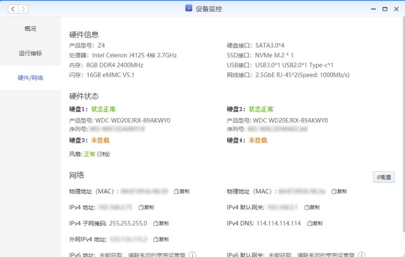The width and height of the screenshot is (405, 257).
Task: Copy the second MAC address
Action: tap(339, 191)
